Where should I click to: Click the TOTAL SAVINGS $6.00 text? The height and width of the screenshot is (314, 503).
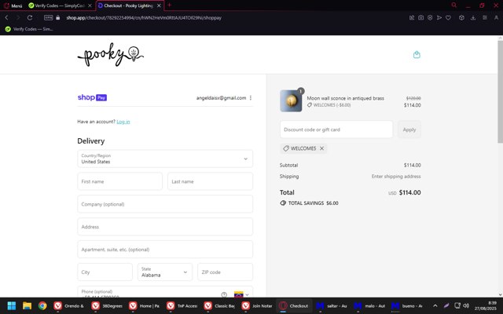313,203
